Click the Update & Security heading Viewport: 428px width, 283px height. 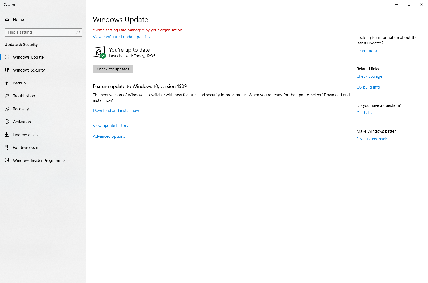tap(21, 45)
